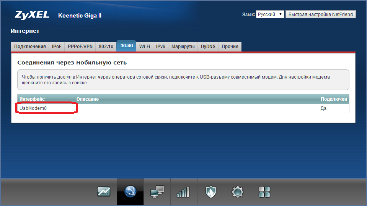Screen dimensions: 367x206
Task: Open the DyDNS tab
Action: point(208,47)
